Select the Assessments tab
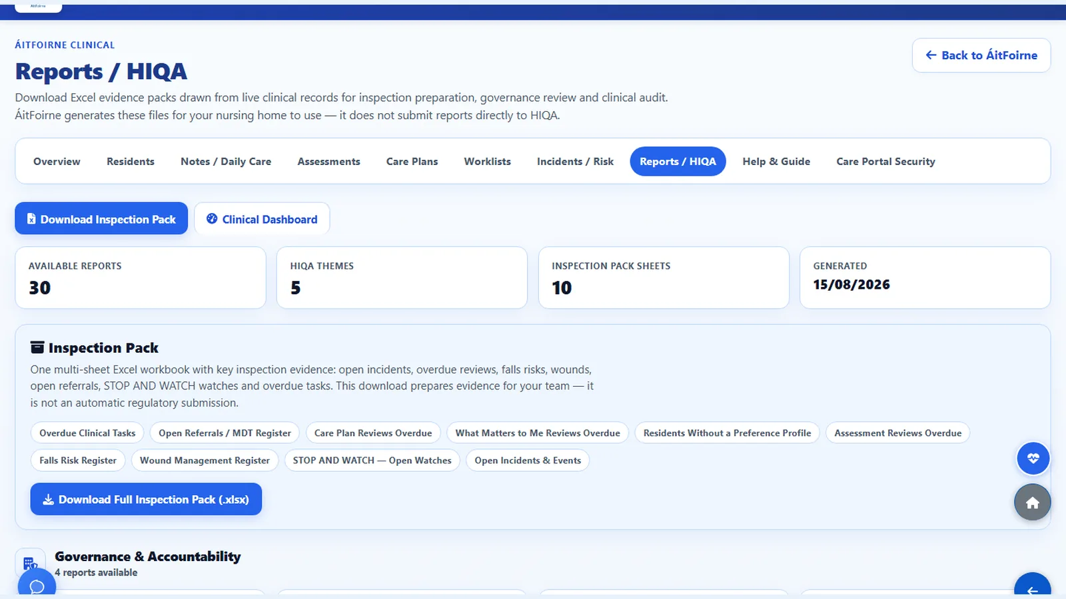The height and width of the screenshot is (599, 1066). point(329,162)
